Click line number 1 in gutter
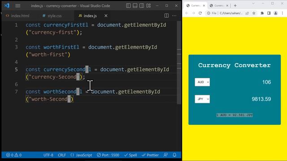This screenshot has height=161, width=287. coord(16,25)
